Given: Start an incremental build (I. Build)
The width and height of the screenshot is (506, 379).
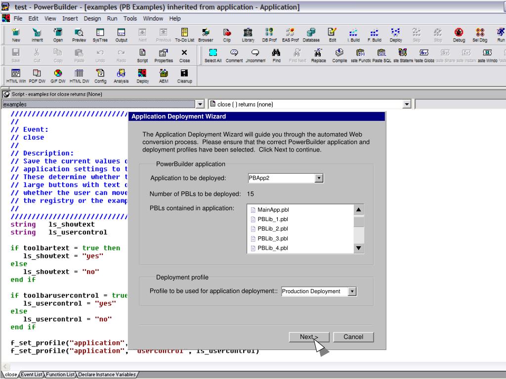Looking at the screenshot, I should point(353,35).
